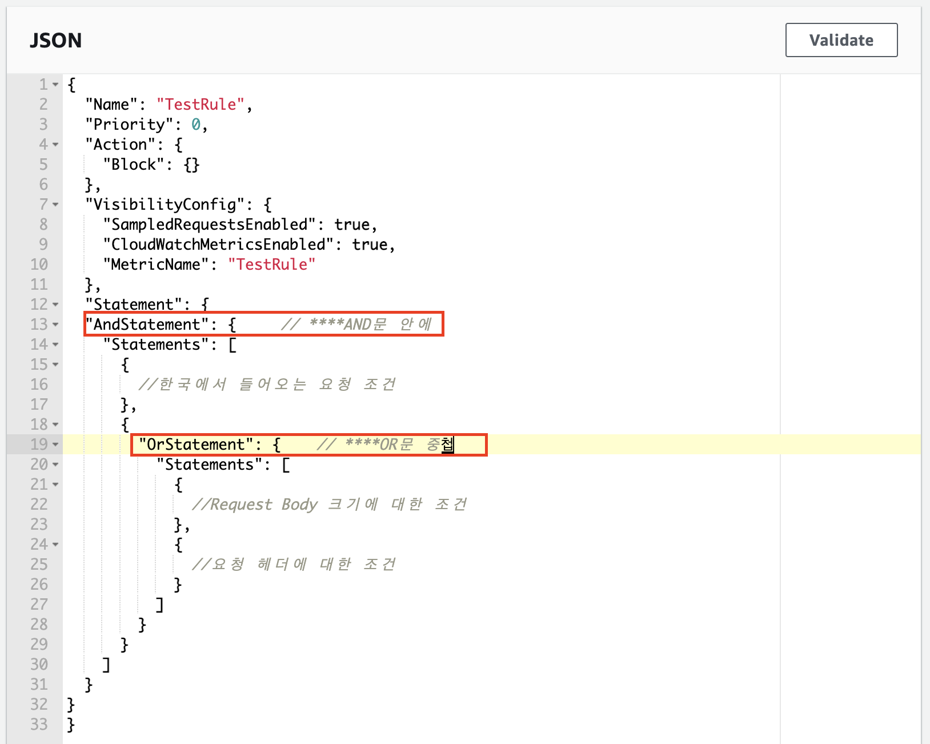Click the "AndStatement" key text

pos(147,325)
